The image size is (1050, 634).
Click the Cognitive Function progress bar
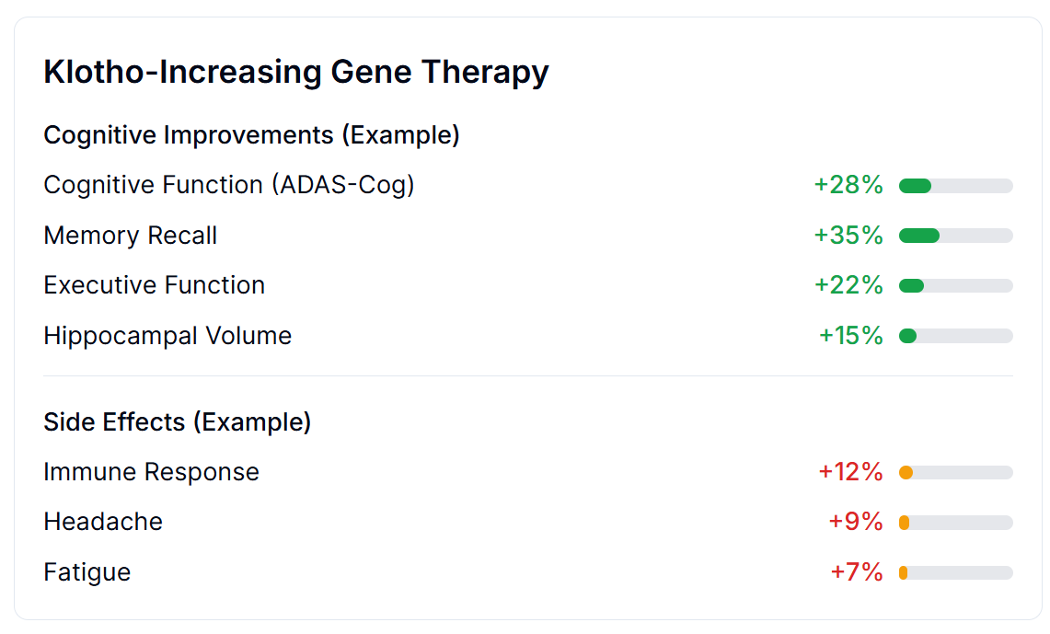[x=955, y=186]
